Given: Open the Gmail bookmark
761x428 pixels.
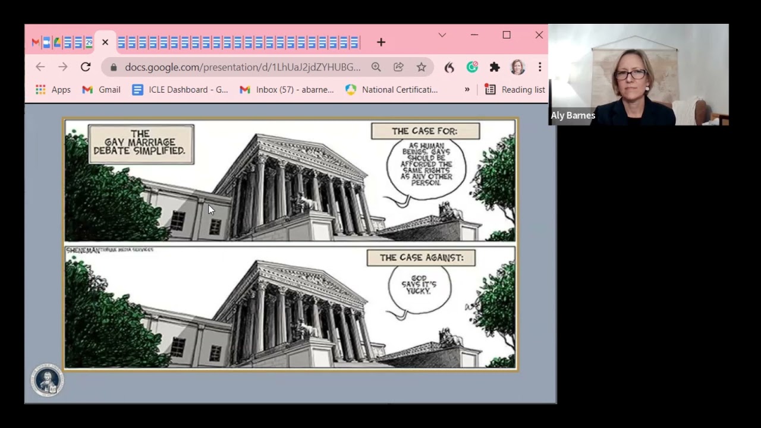Looking at the screenshot, I should [101, 90].
